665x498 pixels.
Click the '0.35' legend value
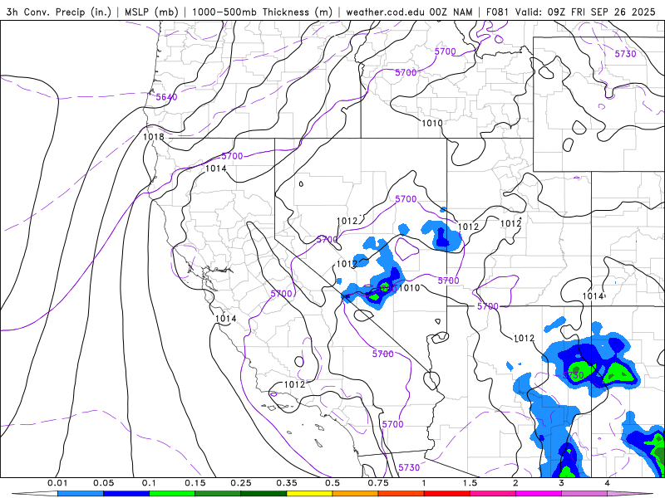287,483
